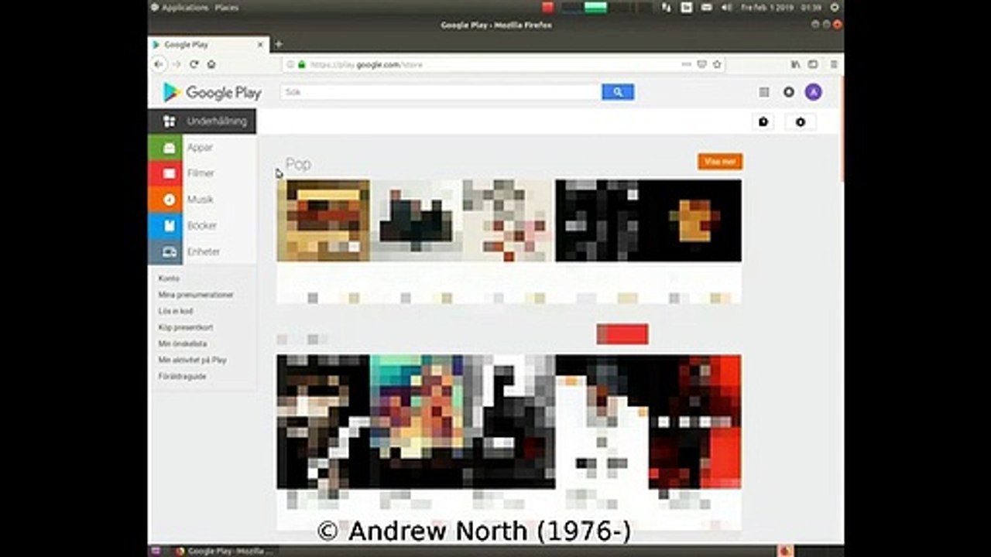Screen dimensions: 991x557
Task: Open the Pocket save icon
Action: pyautogui.click(x=701, y=65)
